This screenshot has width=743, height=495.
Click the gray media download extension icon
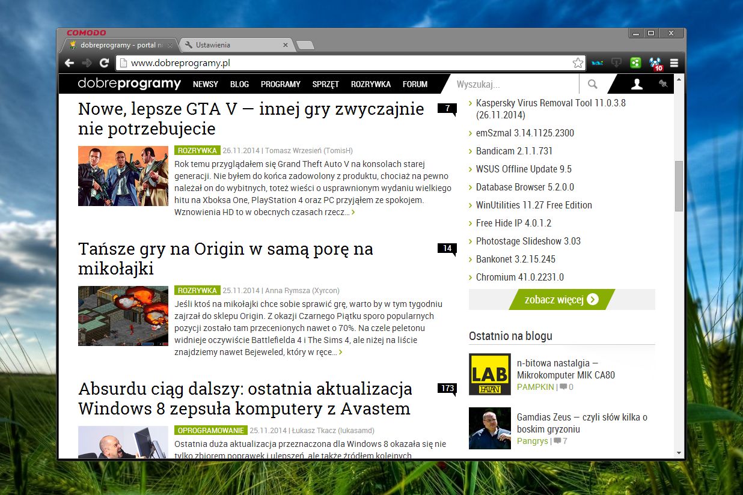click(616, 62)
